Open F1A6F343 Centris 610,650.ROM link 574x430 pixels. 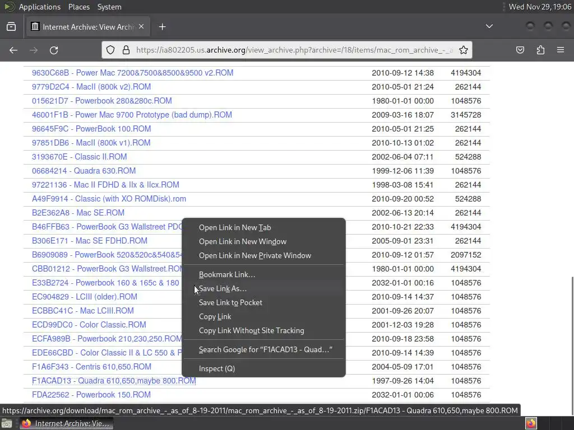coord(91,366)
